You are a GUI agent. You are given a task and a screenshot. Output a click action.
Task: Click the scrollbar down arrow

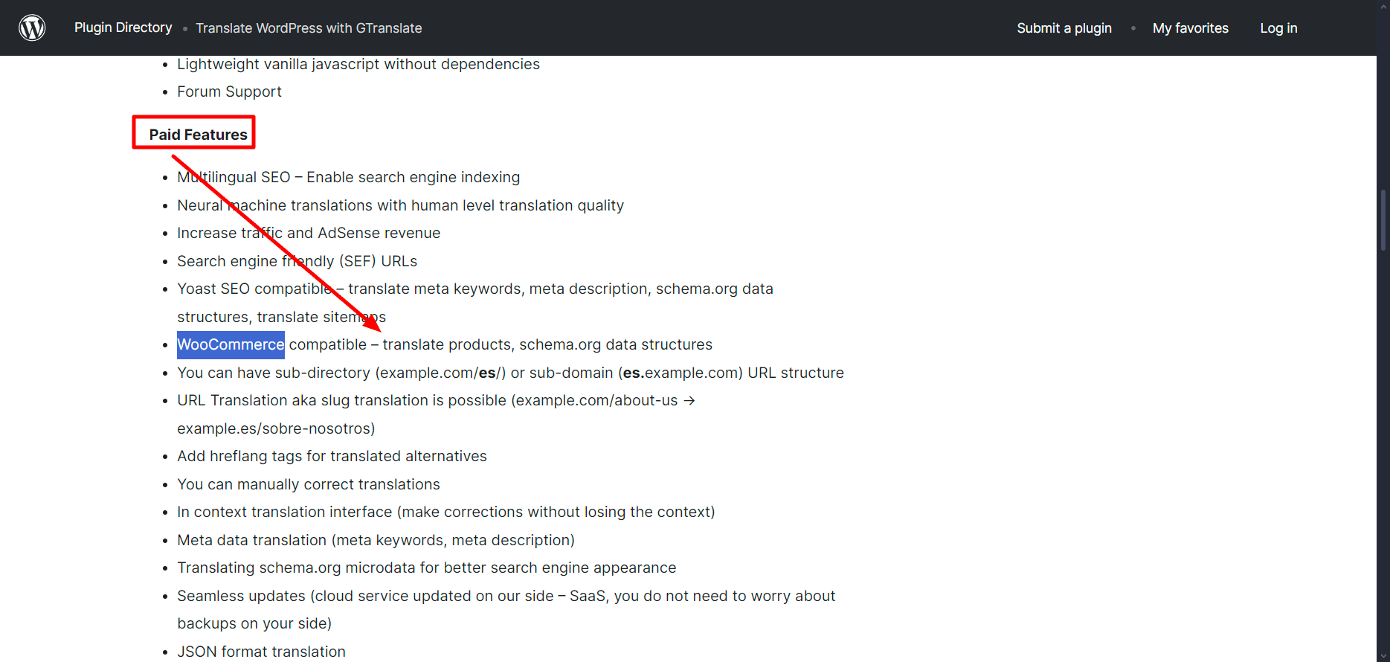[x=1383, y=655]
